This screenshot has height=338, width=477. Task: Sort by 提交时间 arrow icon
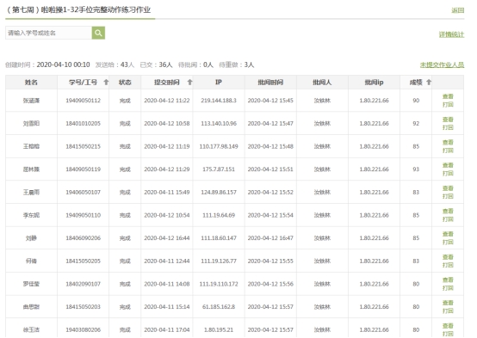(189, 82)
